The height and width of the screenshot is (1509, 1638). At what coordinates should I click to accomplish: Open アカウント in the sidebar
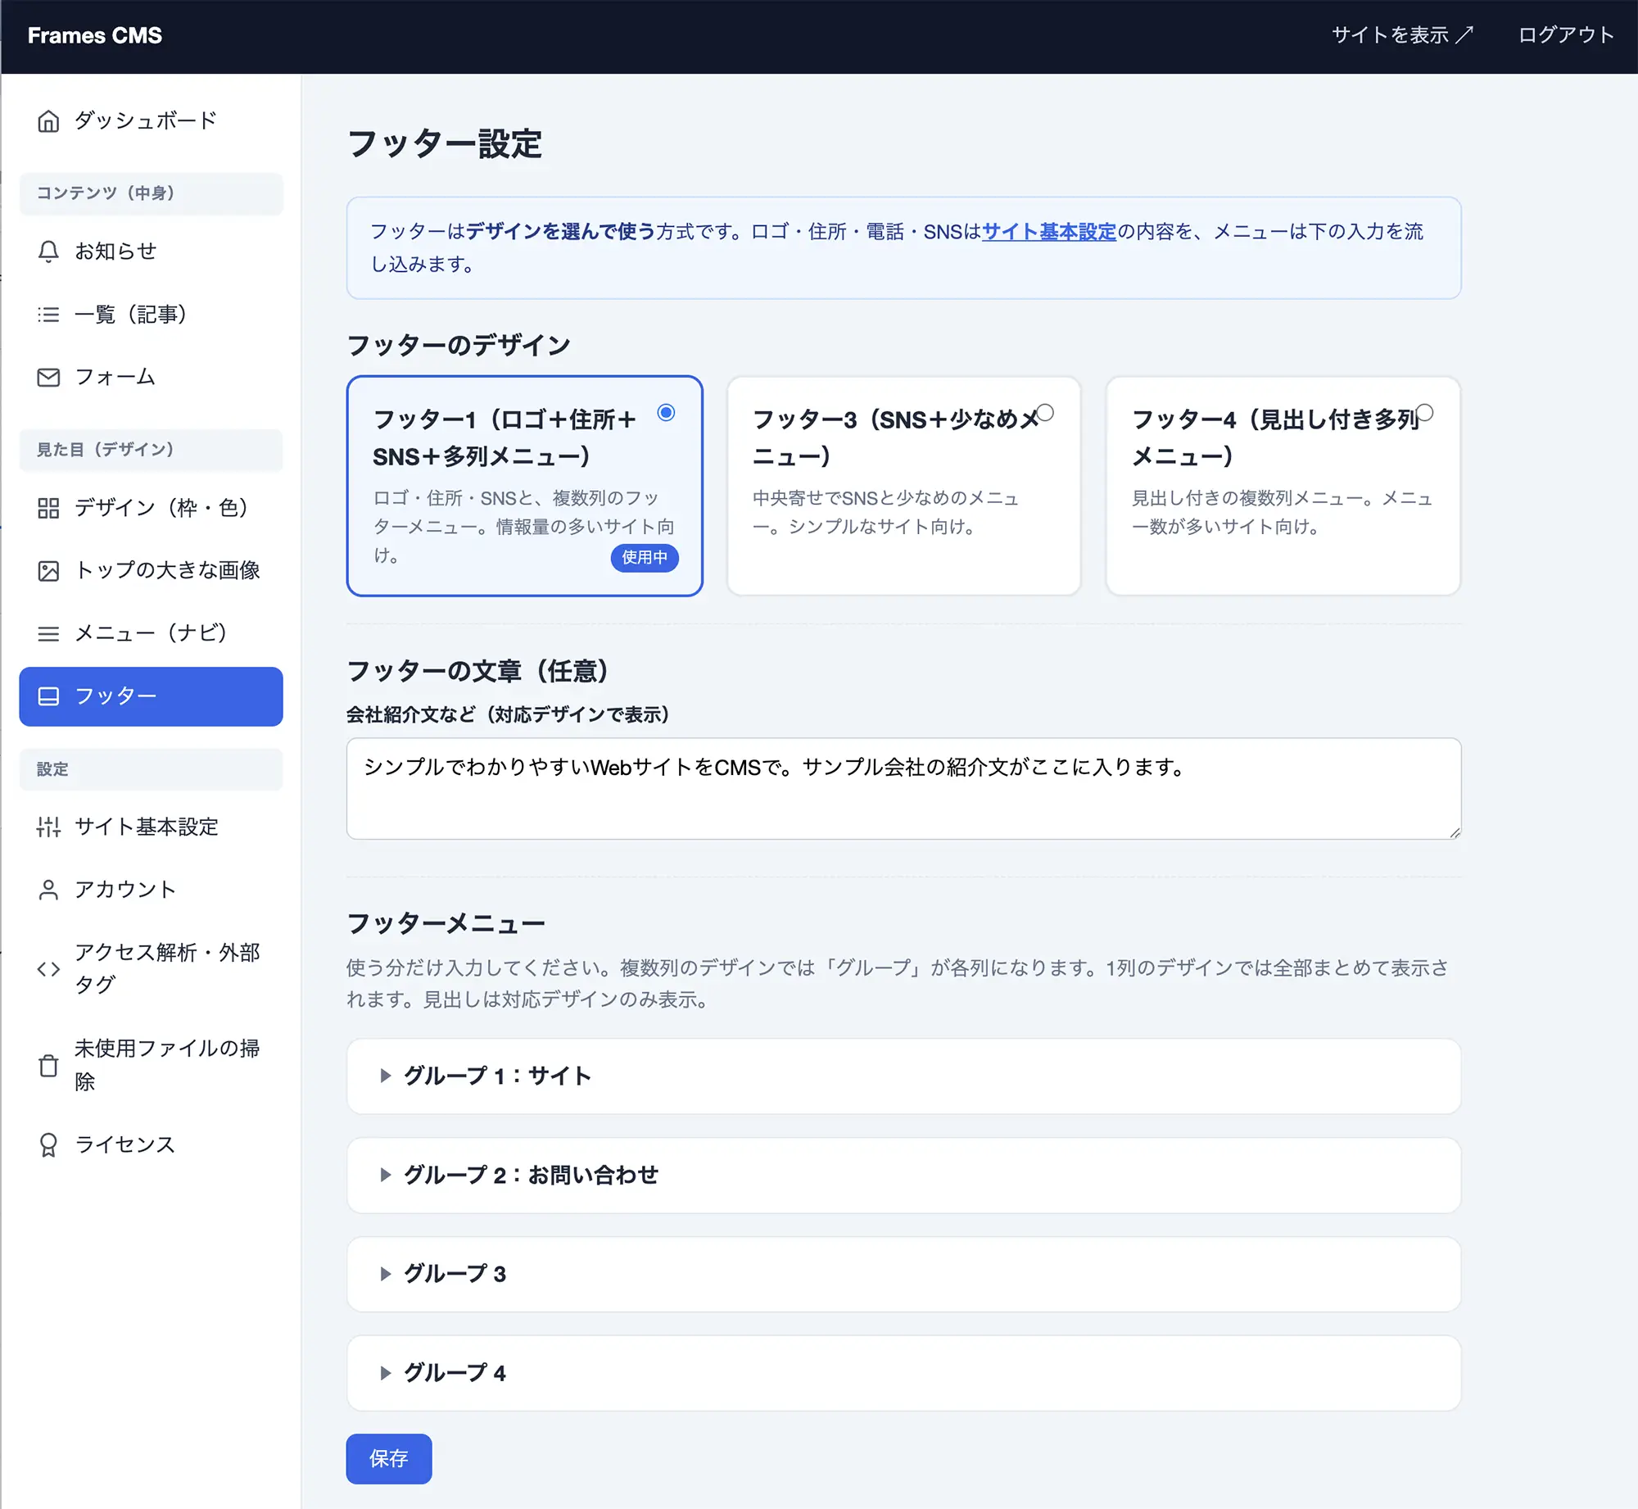coord(151,890)
